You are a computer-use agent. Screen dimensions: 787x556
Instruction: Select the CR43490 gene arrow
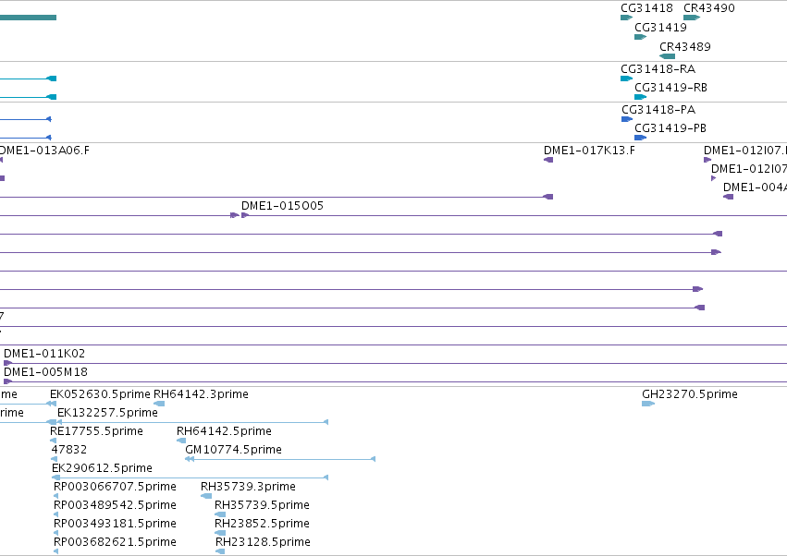point(692,18)
